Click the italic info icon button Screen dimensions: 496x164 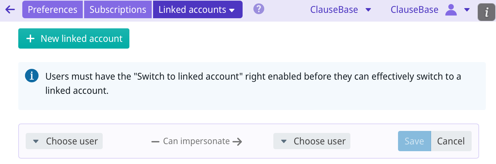click(487, 12)
